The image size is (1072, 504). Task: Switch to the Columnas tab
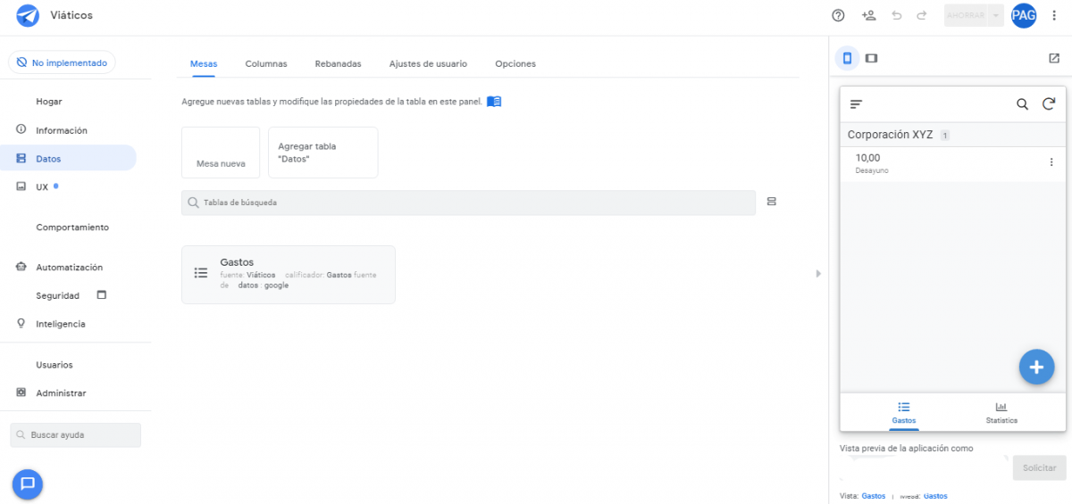pos(266,64)
